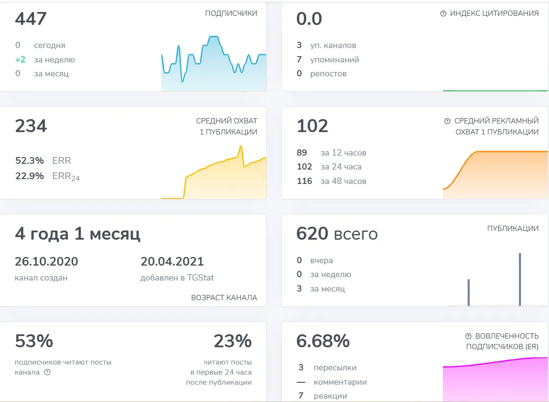Screen dimensions: 549x402
Task: Click the green citation index line
Action: click(495, 90)
